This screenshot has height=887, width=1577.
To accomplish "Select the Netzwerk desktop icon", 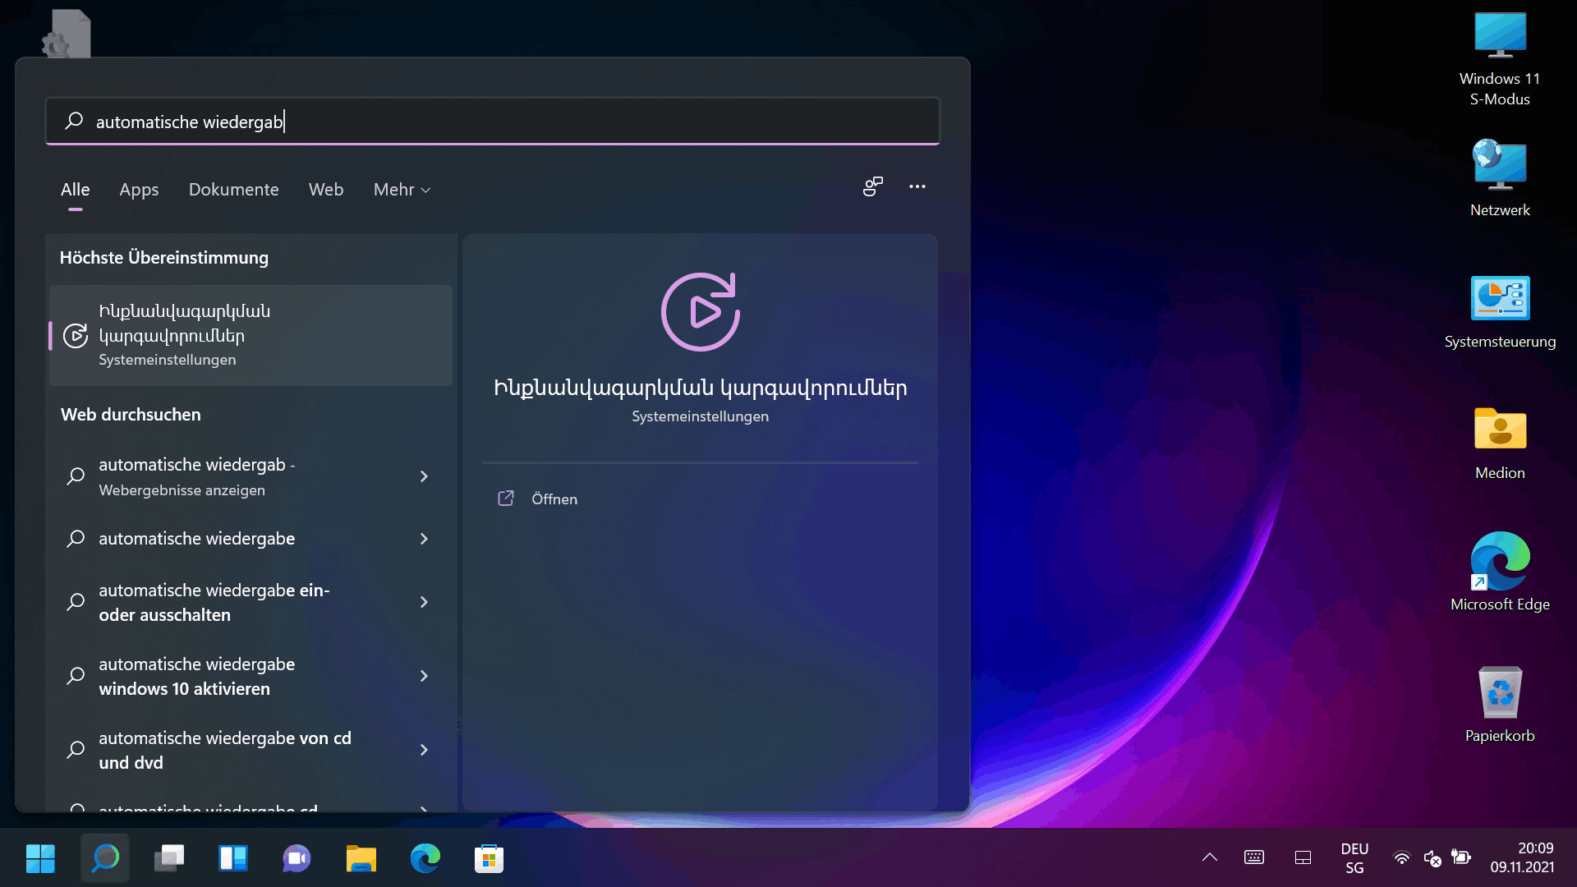I will click(1500, 178).
